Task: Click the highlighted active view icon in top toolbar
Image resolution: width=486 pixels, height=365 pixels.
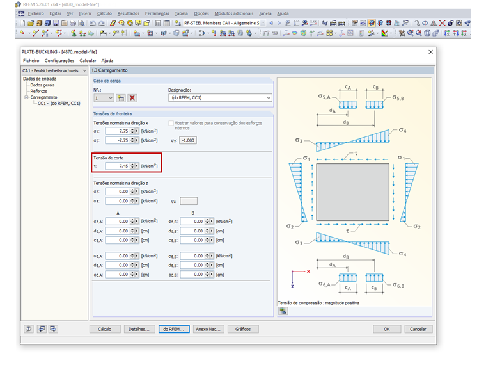Action: click(372, 23)
